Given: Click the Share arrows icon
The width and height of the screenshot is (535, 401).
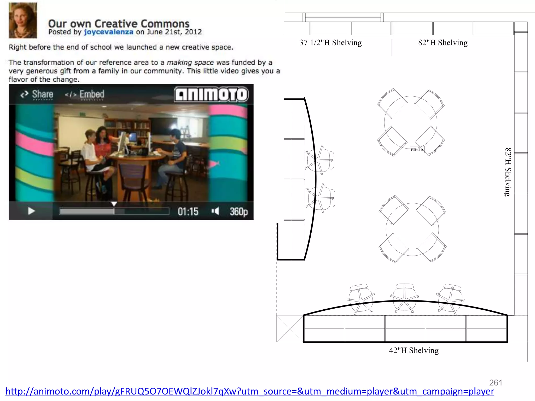Looking at the screenshot, I should pyautogui.click(x=24, y=94).
